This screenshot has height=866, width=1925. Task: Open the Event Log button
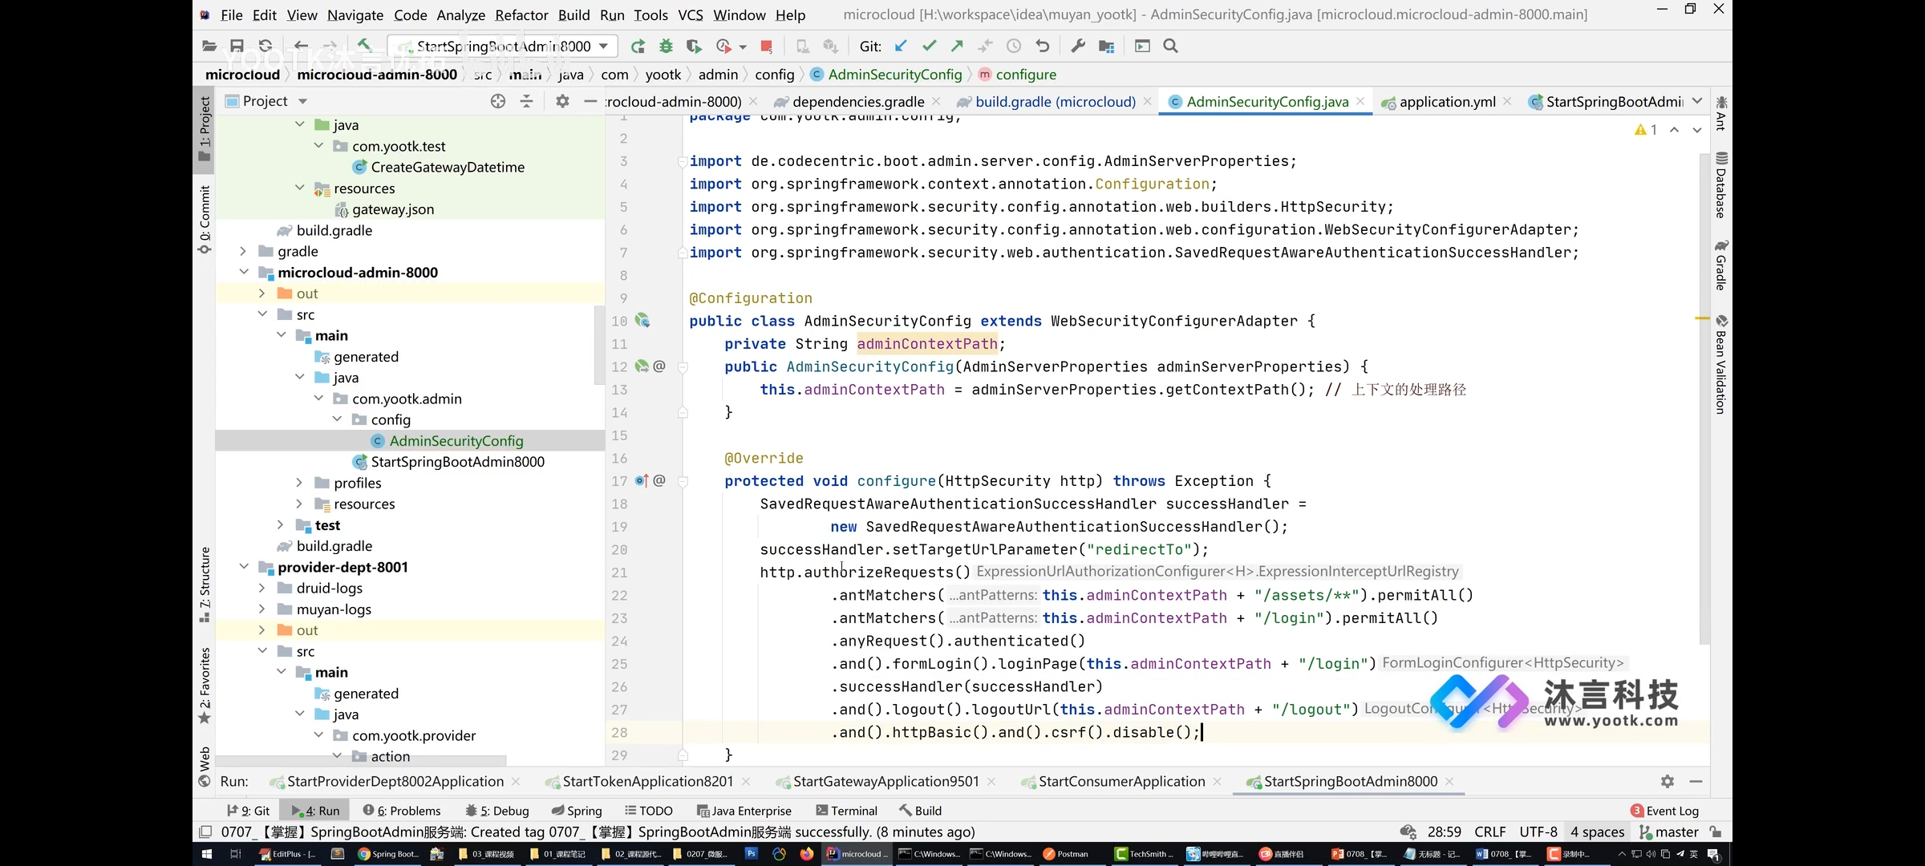point(1665,811)
